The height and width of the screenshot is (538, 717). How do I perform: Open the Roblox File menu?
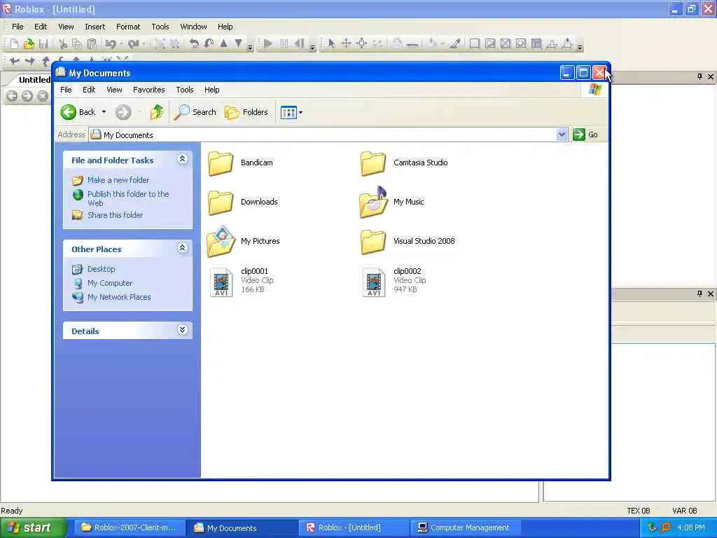pyautogui.click(x=18, y=27)
